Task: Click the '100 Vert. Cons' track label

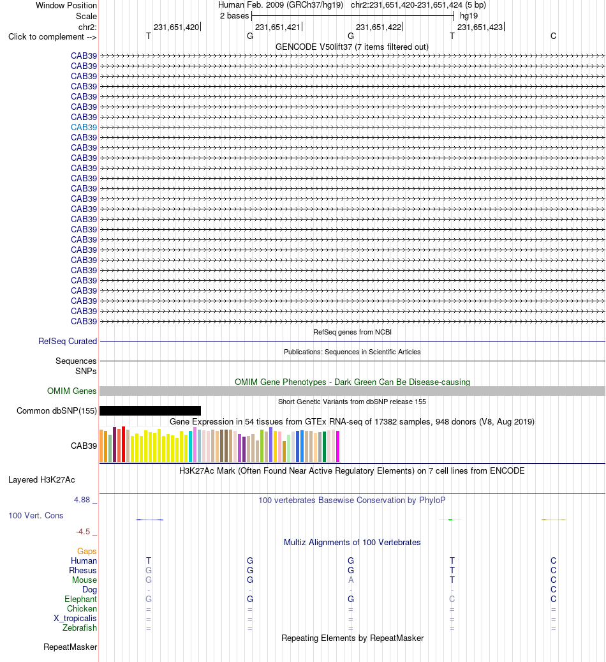Action: coord(36,516)
